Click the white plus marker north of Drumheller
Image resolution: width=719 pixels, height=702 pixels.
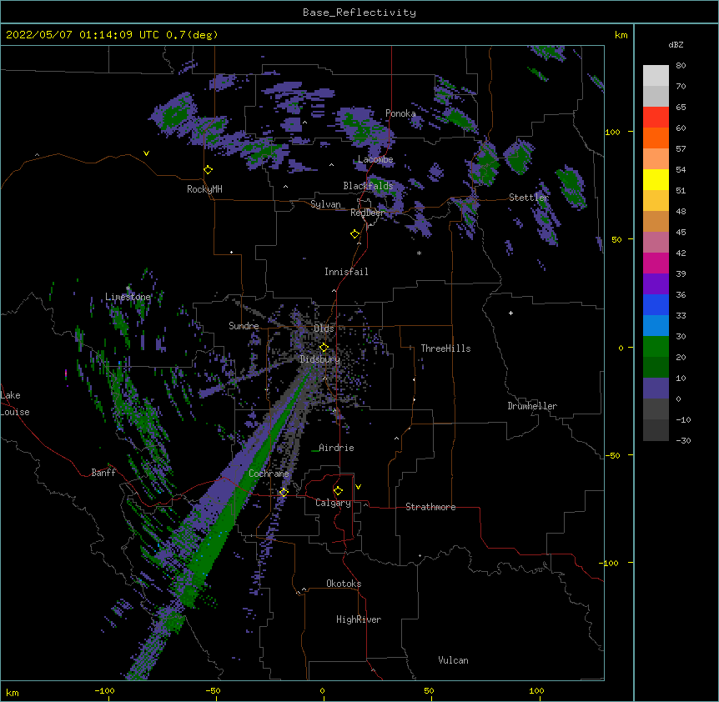coord(510,313)
